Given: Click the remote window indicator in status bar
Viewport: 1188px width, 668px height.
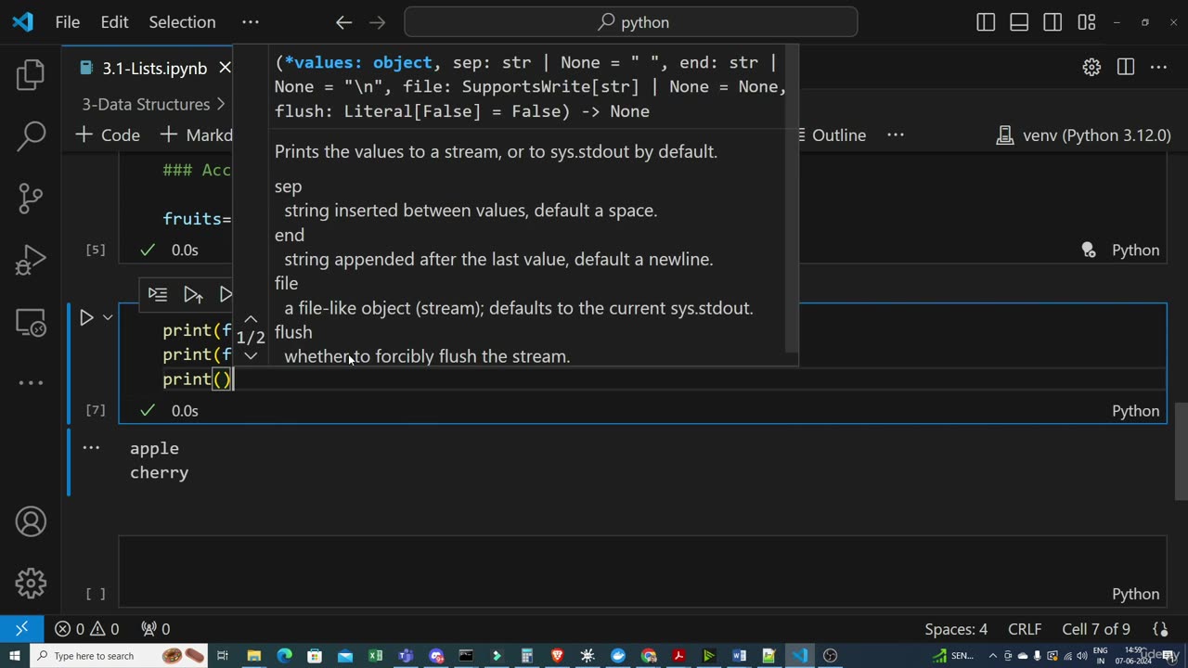Looking at the screenshot, I should pyautogui.click(x=21, y=629).
